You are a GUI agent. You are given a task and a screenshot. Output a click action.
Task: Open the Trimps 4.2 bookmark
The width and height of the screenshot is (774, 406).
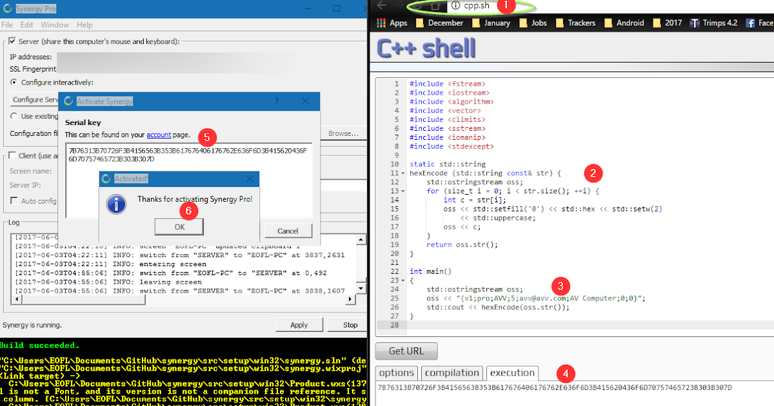[x=713, y=23]
